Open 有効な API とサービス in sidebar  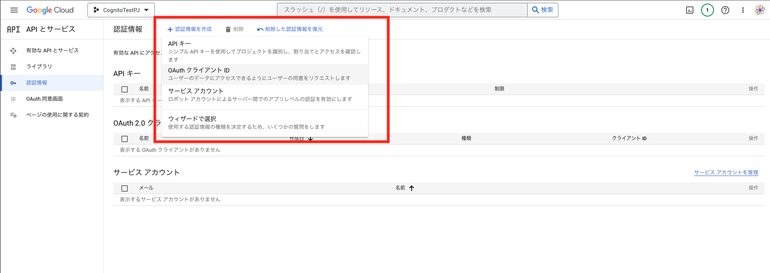(52, 50)
